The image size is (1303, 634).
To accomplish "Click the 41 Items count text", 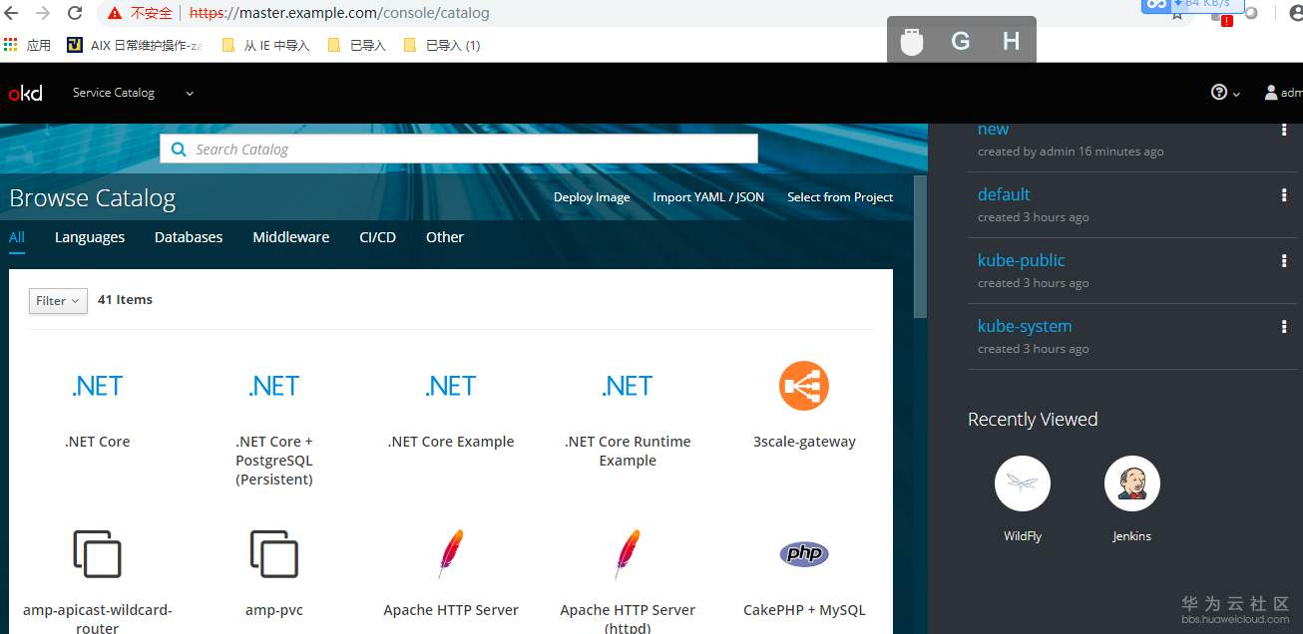I will tap(125, 299).
